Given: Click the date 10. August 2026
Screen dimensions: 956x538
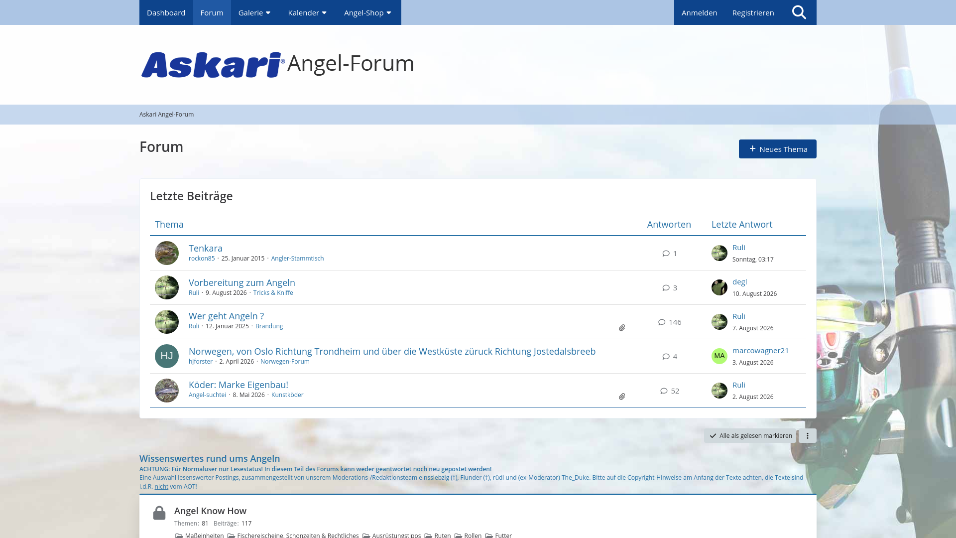Looking at the screenshot, I should 754,293.
